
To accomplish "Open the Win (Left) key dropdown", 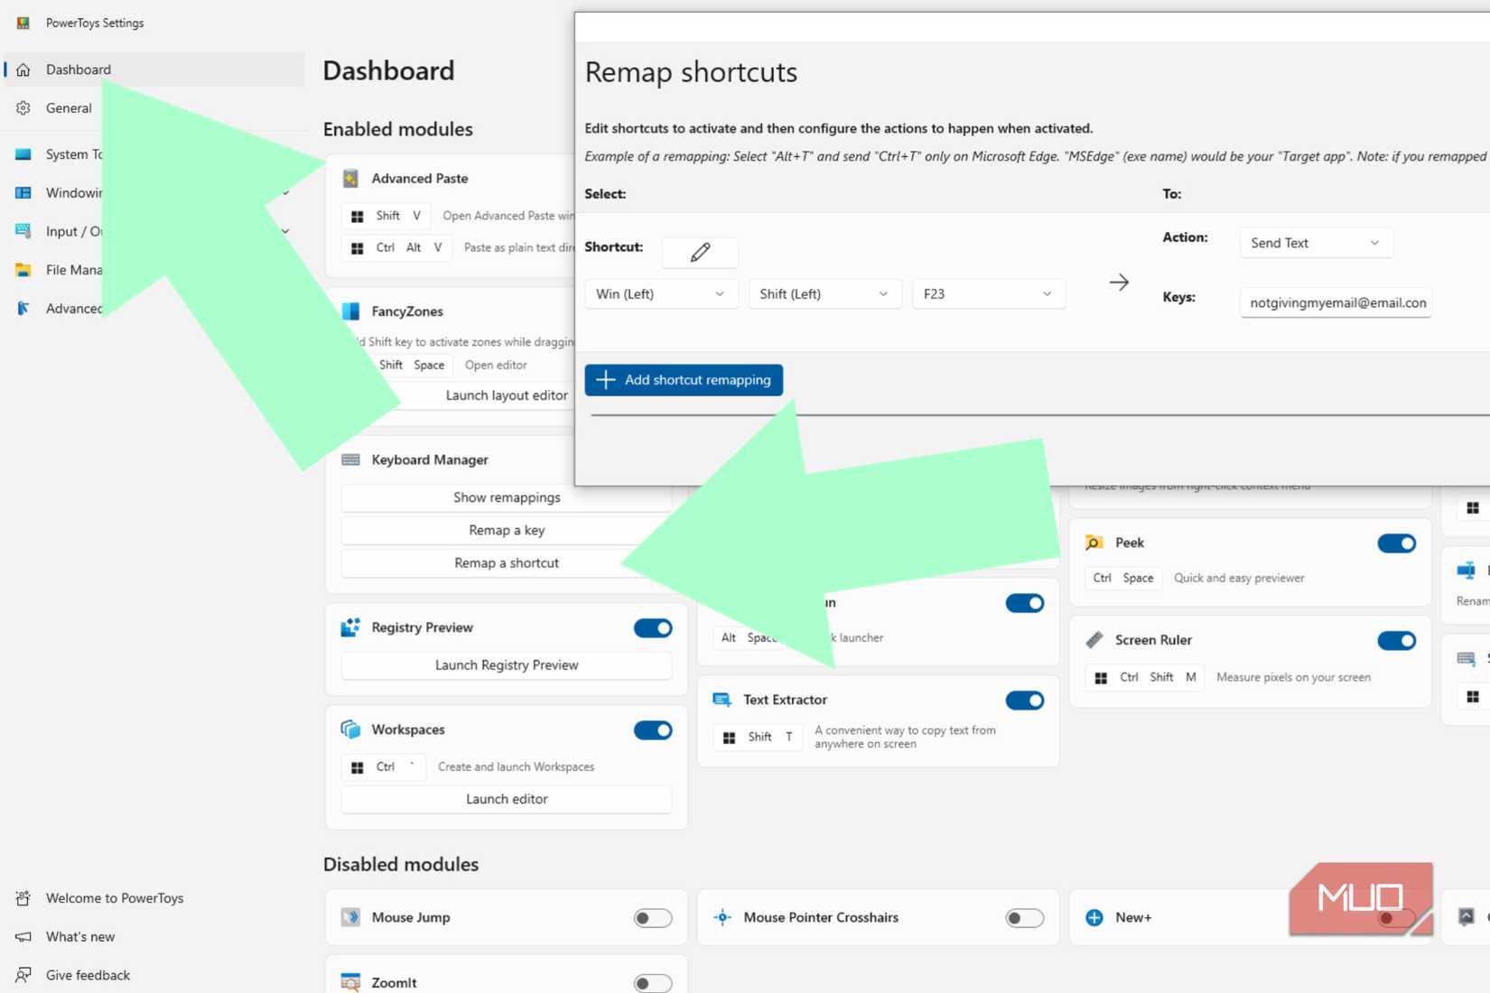I will [661, 294].
